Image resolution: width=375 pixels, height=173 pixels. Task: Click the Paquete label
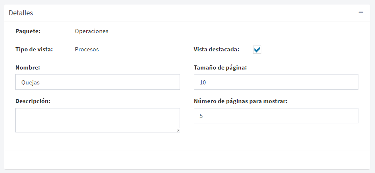(28, 31)
